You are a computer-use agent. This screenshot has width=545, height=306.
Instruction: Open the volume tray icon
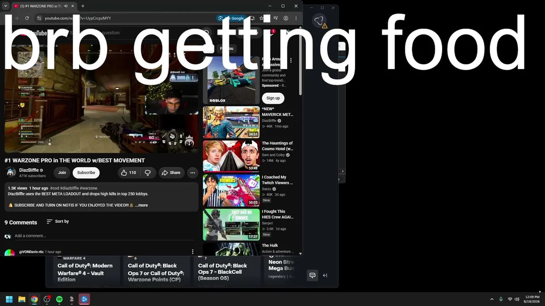(517, 299)
